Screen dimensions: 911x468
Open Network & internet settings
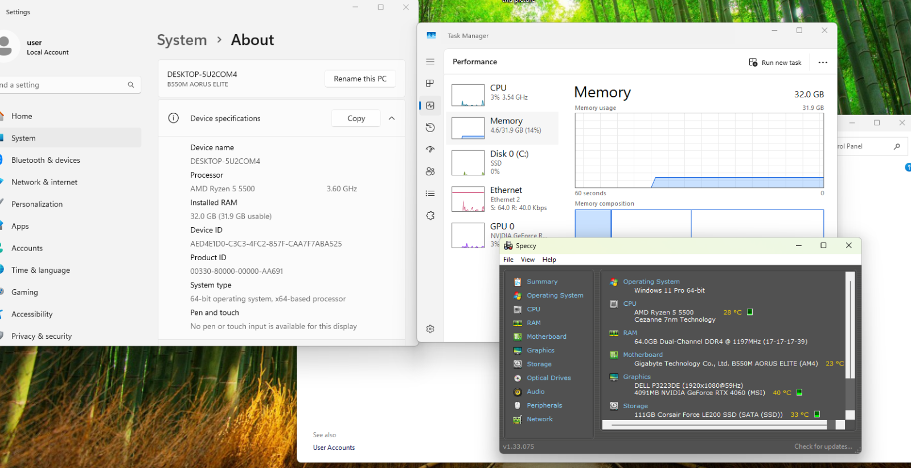click(71, 182)
